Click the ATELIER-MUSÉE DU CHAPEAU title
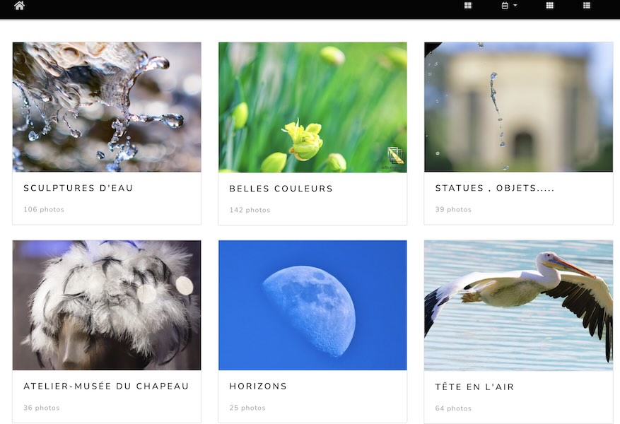Image resolution: width=620 pixels, height=424 pixels. (x=106, y=386)
